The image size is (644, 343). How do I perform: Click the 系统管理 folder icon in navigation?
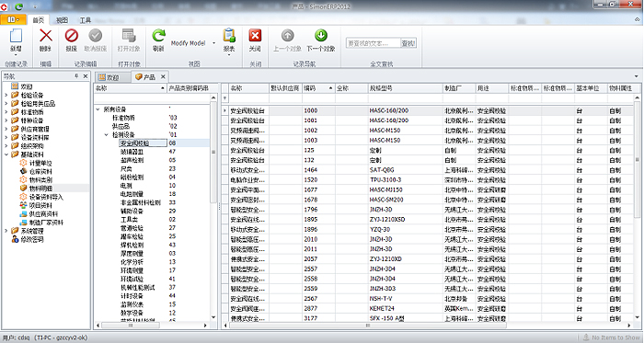[16, 231]
